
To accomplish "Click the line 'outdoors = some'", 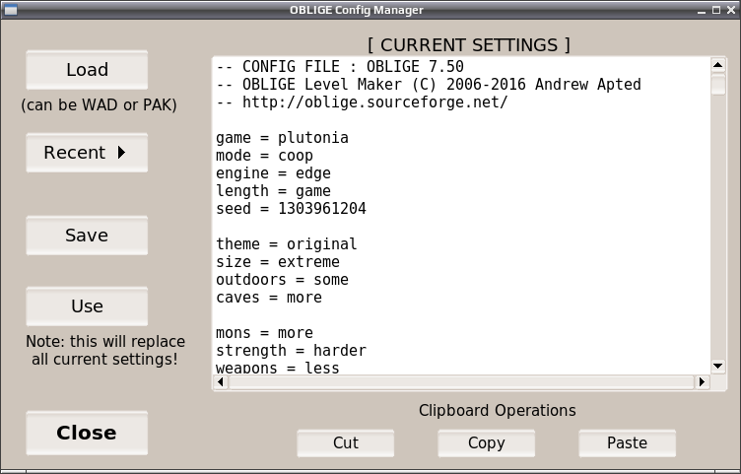I will click(x=282, y=279).
